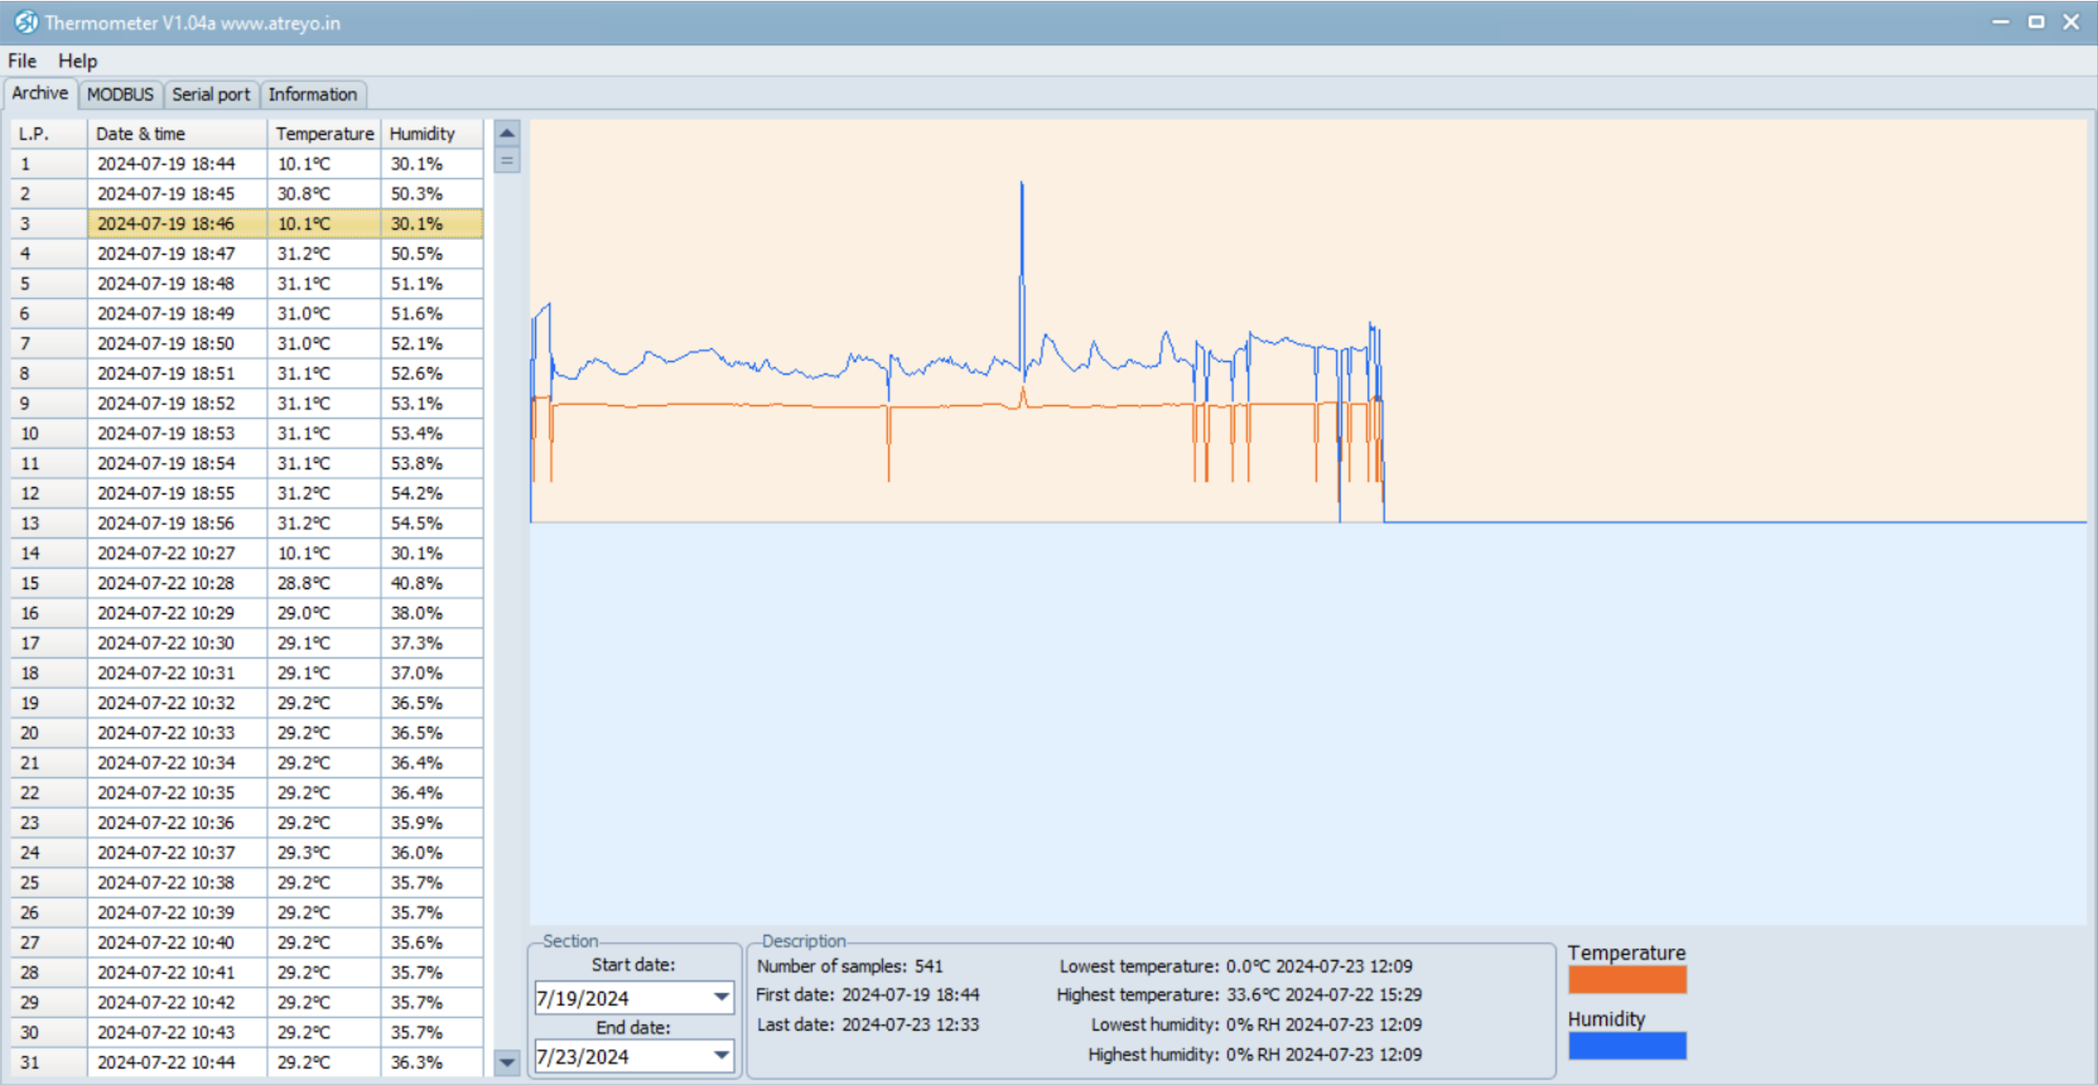Select row 12 dated 2024-07-19 18:55
Image resolution: width=2098 pixels, height=1085 pixels.
coord(246,494)
